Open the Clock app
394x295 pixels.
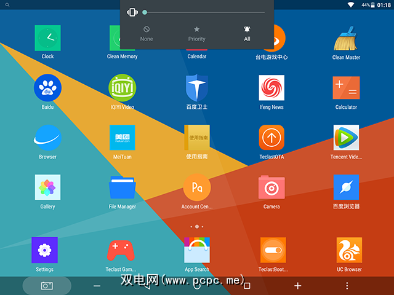tap(47, 38)
